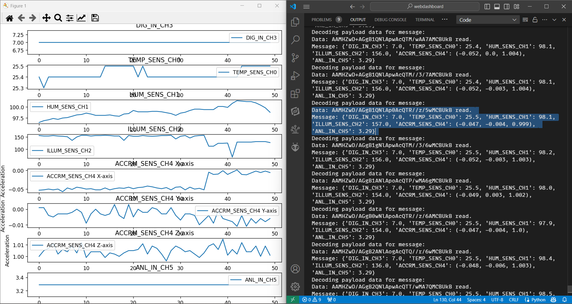The height and width of the screenshot is (304, 572).
Task: Click the HUM_SENS_CH1 plot legend
Action: (61, 107)
